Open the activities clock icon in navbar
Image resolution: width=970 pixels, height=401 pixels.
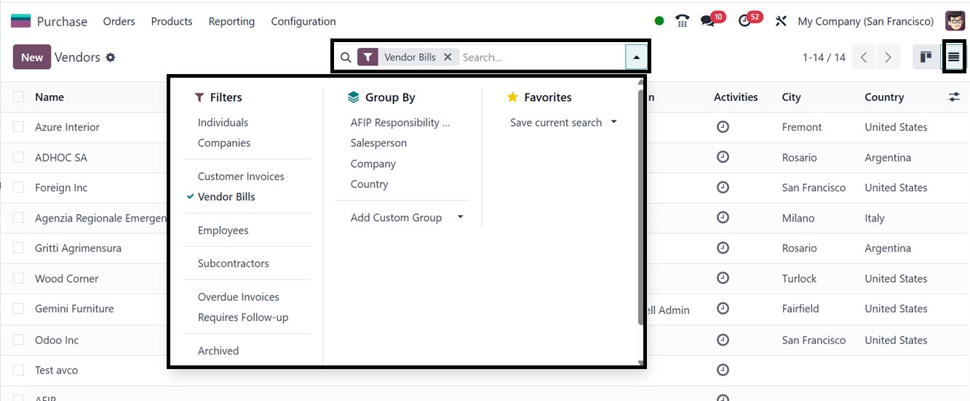[x=744, y=21]
